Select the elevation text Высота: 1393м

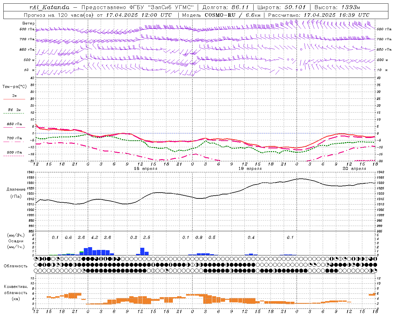pyautogui.click(x=337, y=7)
